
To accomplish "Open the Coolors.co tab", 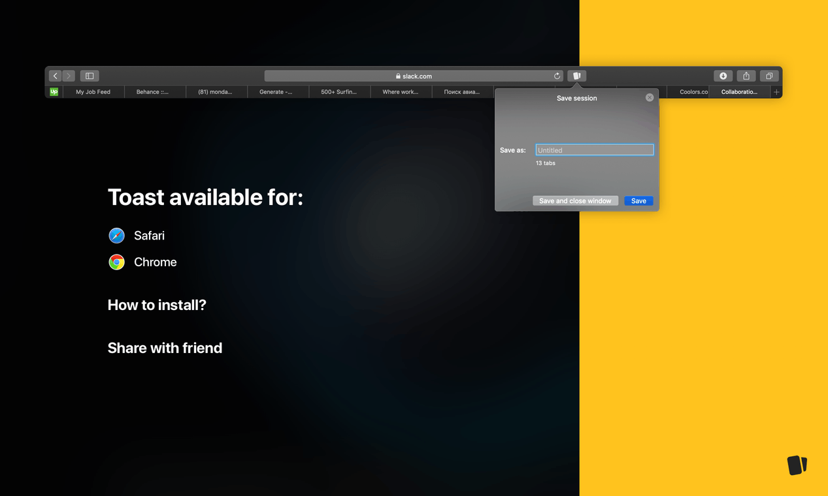I will pos(688,92).
